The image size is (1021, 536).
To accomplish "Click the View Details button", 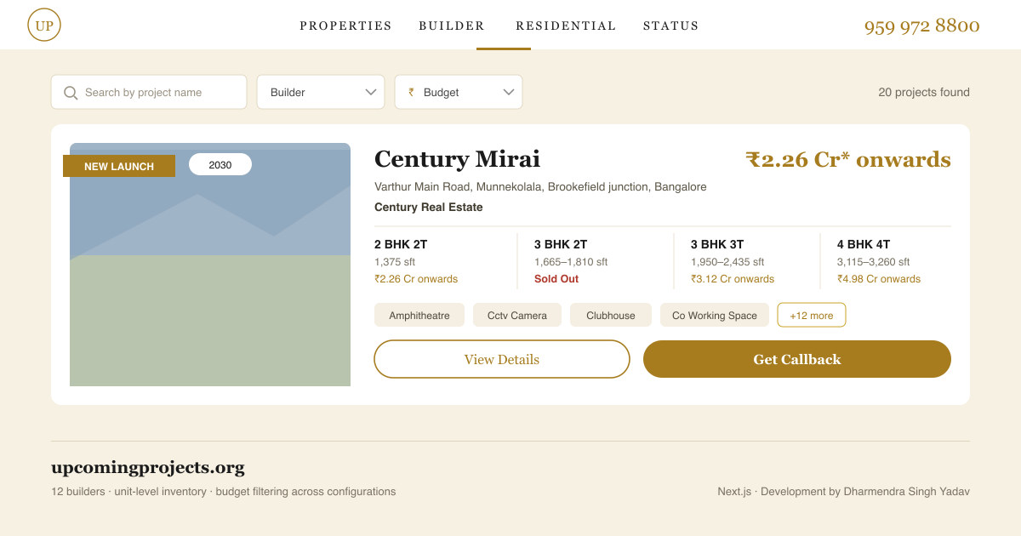I will coord(502,359).
